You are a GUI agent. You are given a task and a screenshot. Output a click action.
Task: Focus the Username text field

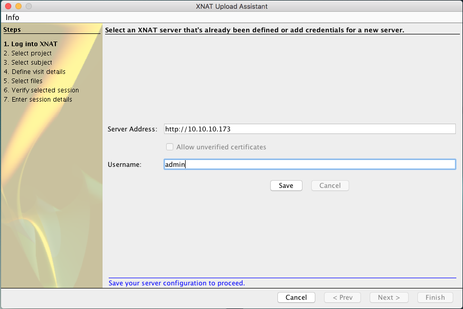tap(309, 164)
